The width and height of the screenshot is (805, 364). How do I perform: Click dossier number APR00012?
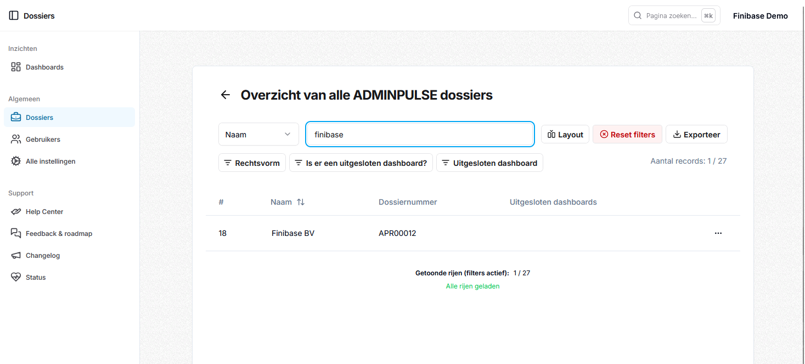tap(397, 233)
